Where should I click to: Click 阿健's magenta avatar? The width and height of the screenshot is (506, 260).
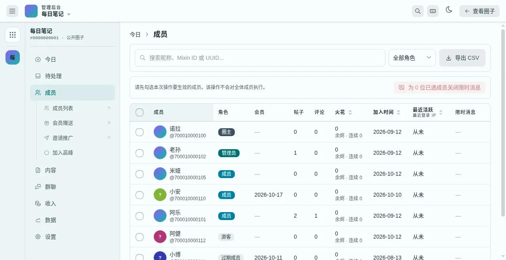tap(160, 237)
